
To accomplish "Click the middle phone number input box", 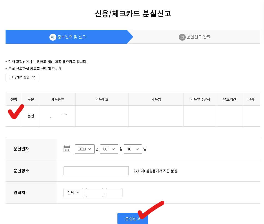I will click(94, 192).
